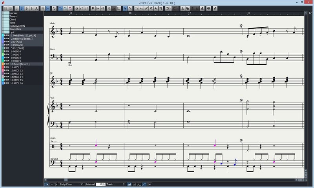Click the location pin marker icon
The image size is (314, 188).
93,8
